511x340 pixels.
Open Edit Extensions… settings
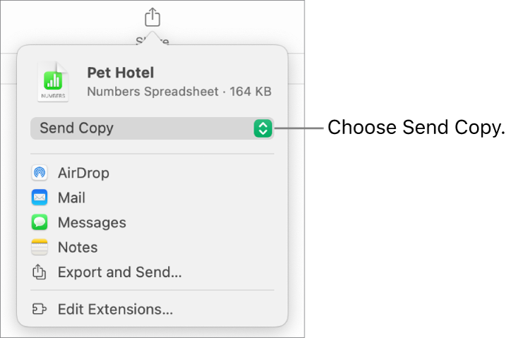point(115,309)
